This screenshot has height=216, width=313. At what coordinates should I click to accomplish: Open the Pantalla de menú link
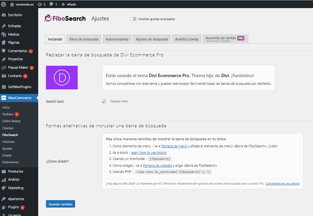174,146
